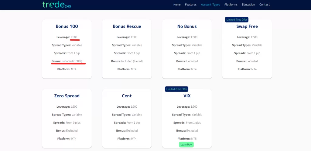Image resolution: width=311 pixels, height=151 pixels.
Task: Click Spread Types Variable in Bonus Rescue
Action: pos(127,45)
